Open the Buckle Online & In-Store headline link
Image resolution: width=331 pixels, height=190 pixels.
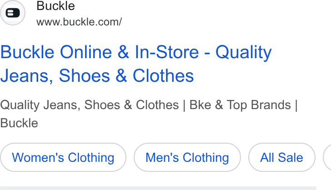(x=136, y=64)
